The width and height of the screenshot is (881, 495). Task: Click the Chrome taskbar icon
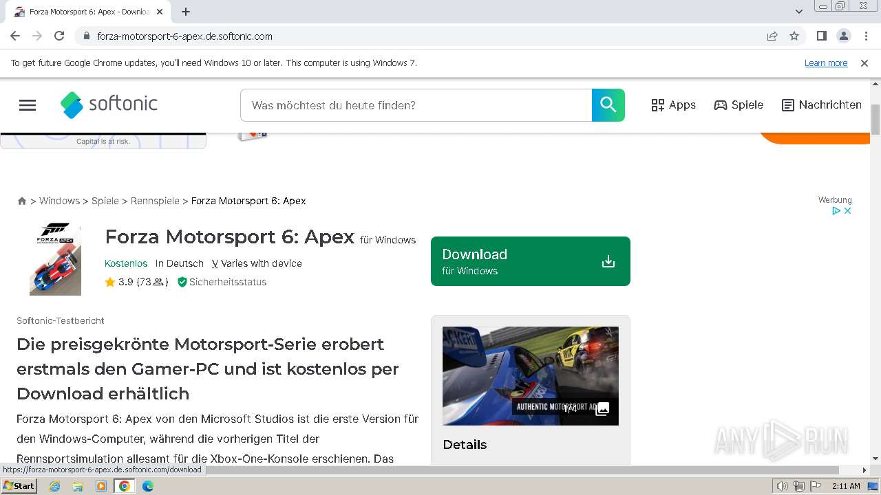click(124, 486)
